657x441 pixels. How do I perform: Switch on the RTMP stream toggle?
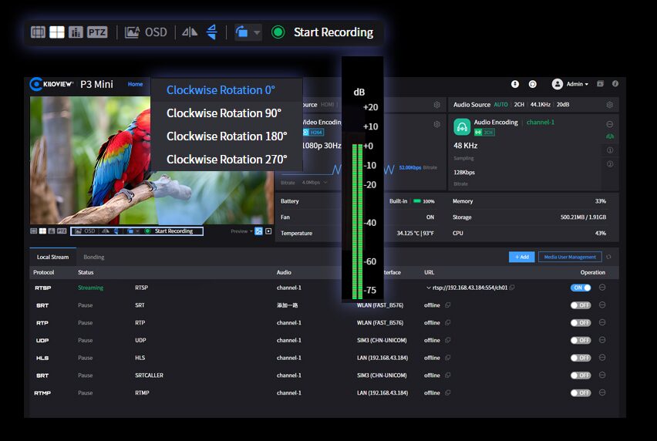pyautogui.click(x=581, y=392)
